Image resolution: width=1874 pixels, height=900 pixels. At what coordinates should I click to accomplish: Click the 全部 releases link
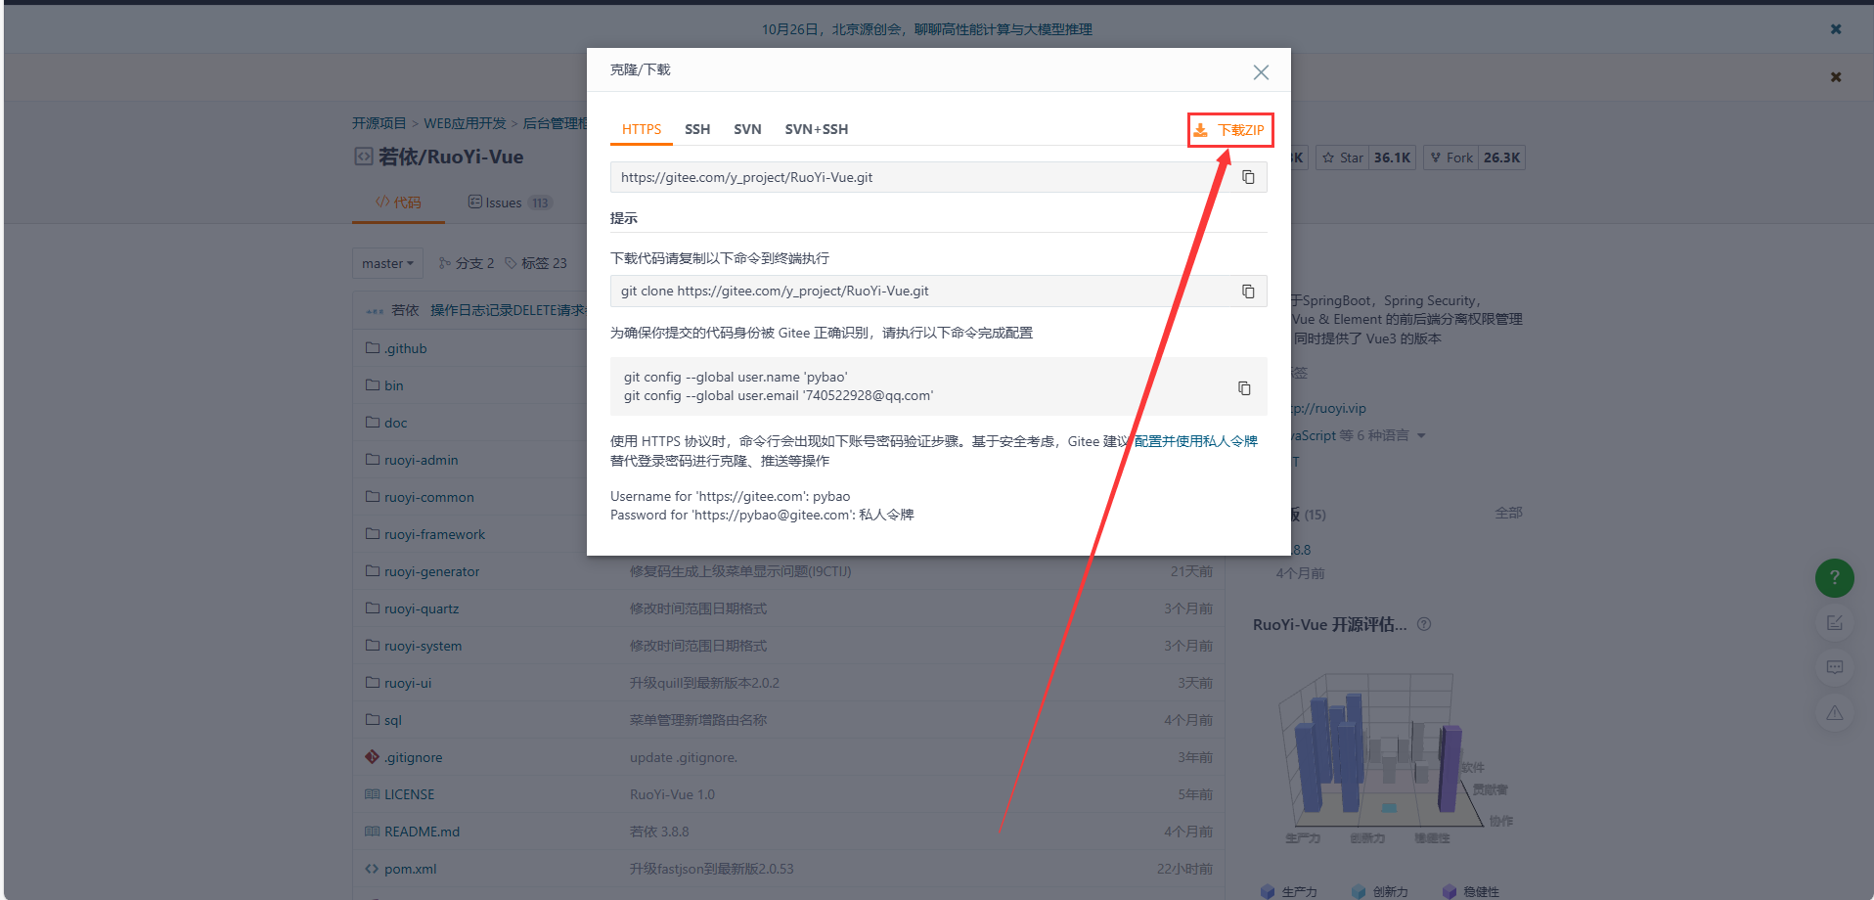click(1508, 513)
